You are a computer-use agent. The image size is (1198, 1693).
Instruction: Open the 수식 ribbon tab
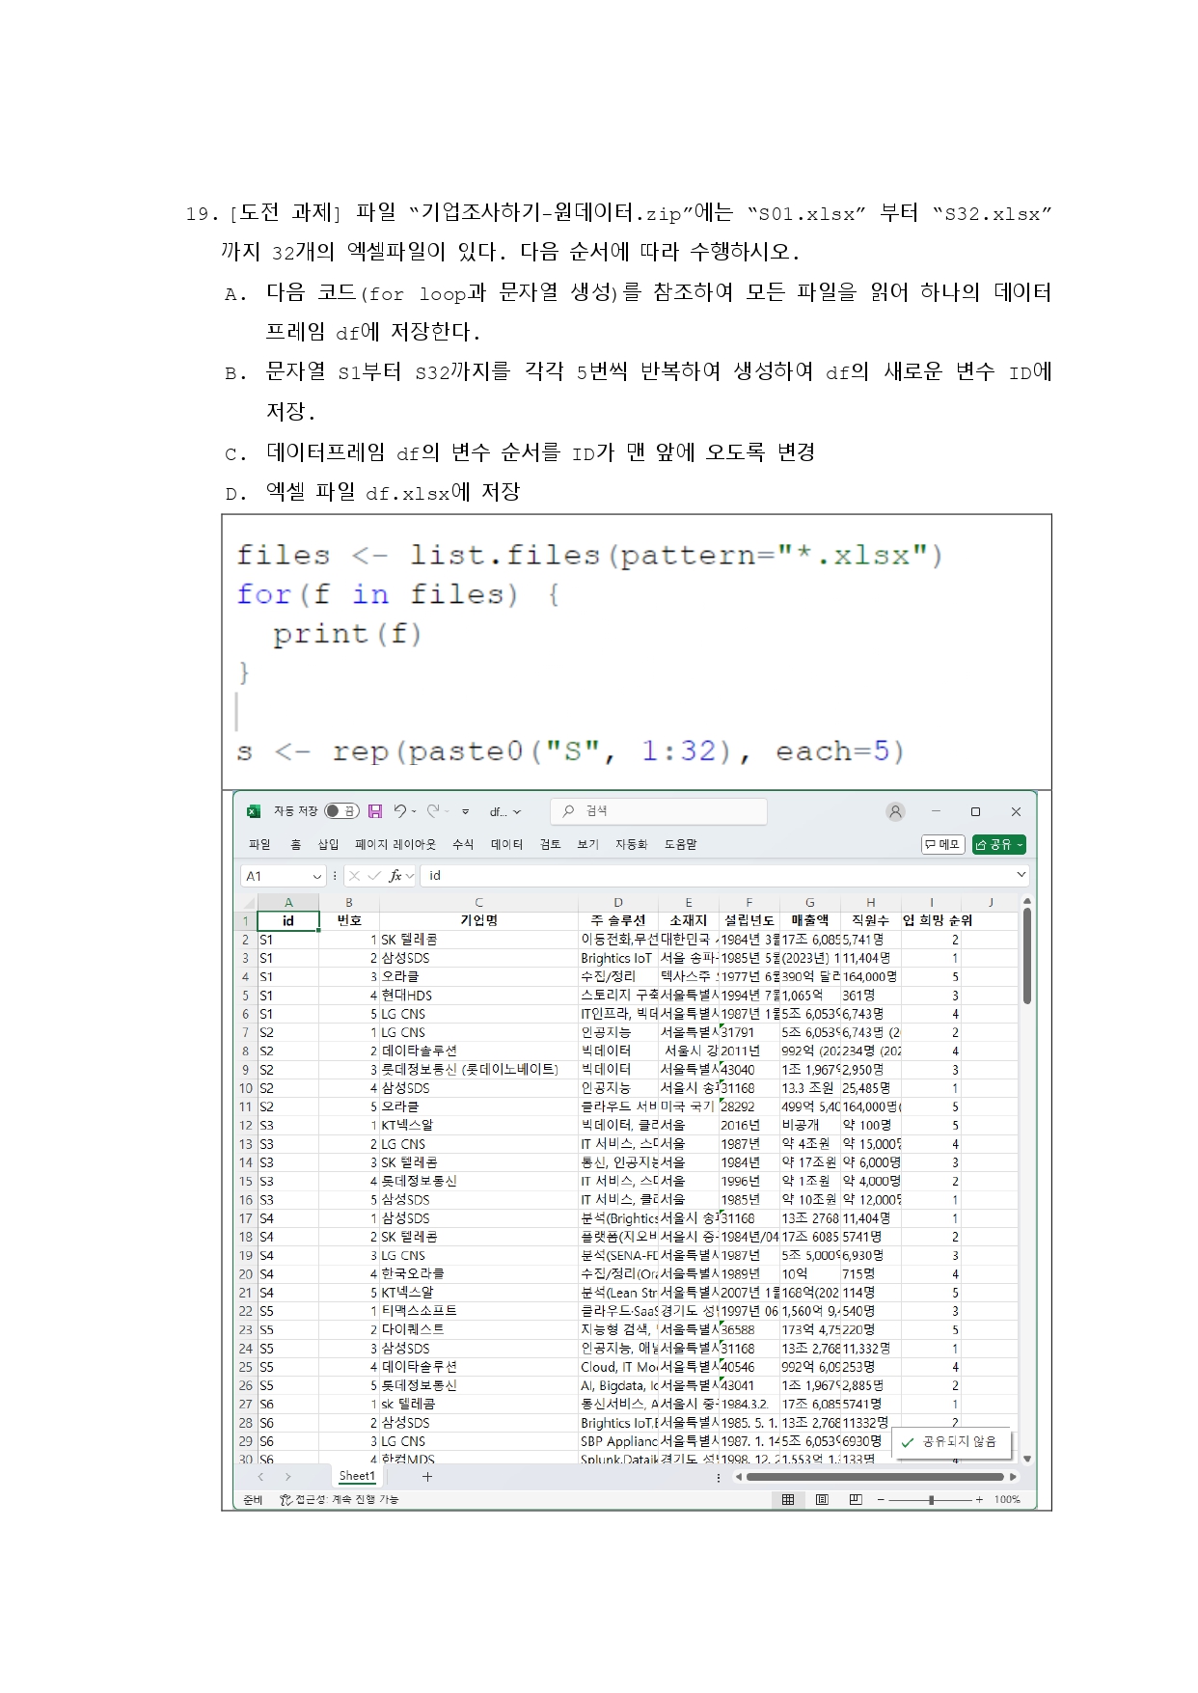click(x=463, y=844)
